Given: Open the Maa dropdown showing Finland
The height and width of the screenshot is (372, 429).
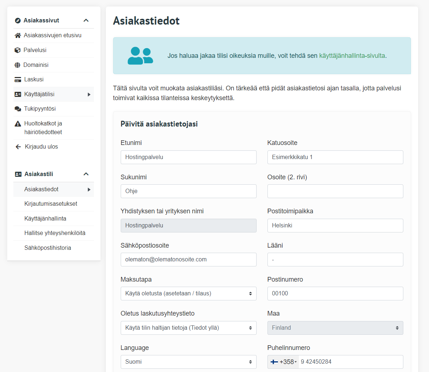Looking at the screenshot, I should click(335, 328).
